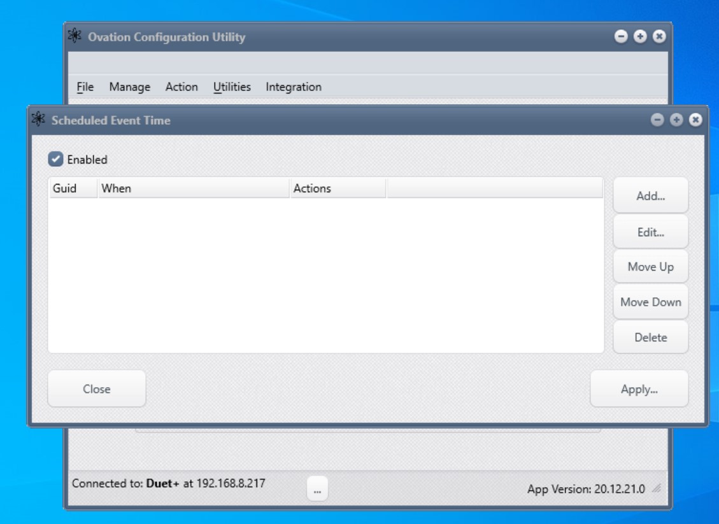Click the Delete button
Image resolution: width=719 pixels, height=524 pixels.
coord(650,337)
